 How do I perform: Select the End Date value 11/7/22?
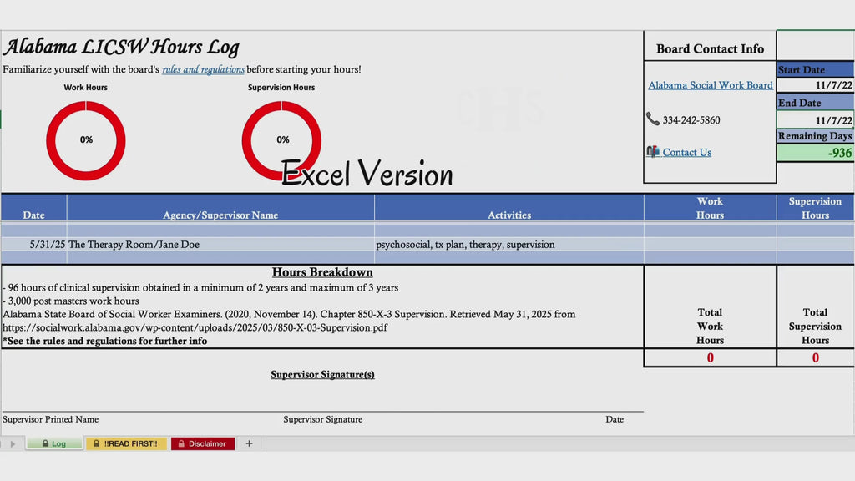[x=815, y=120]
